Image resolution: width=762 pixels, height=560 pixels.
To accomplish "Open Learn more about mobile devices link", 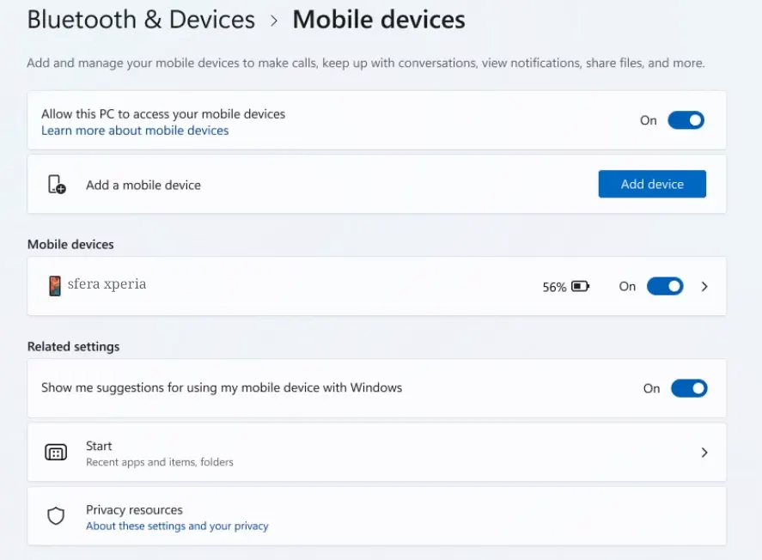I will [x=135, y=131].
